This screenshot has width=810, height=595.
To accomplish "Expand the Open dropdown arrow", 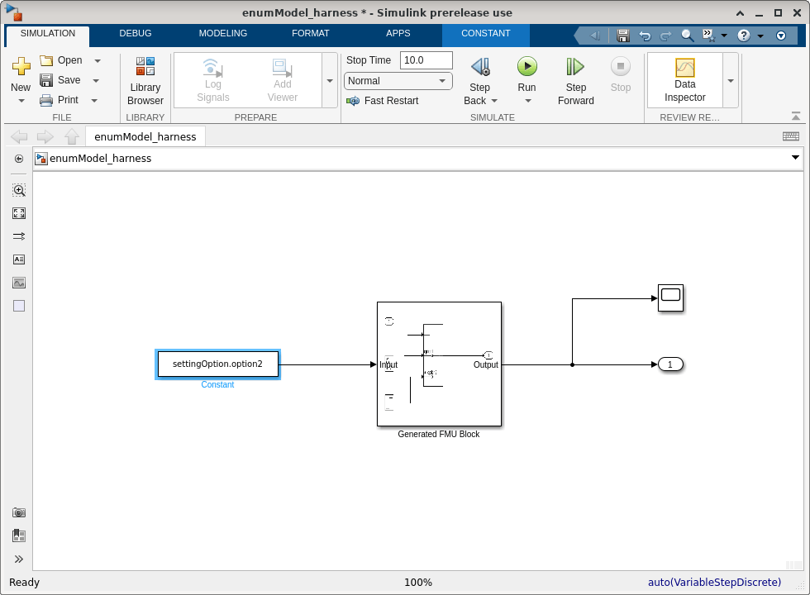I will pyautogui.click(x=98, y=61).
